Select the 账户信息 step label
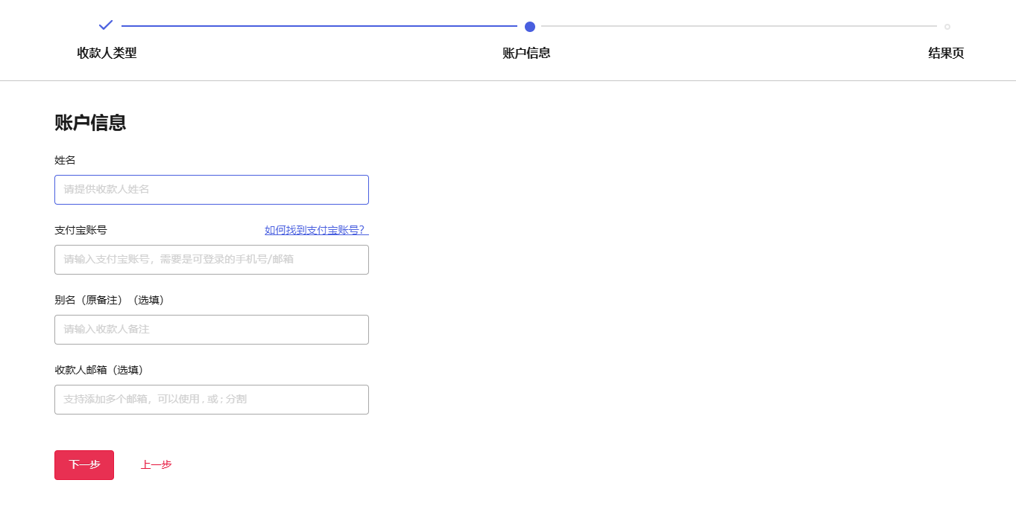 click(526, 54)
